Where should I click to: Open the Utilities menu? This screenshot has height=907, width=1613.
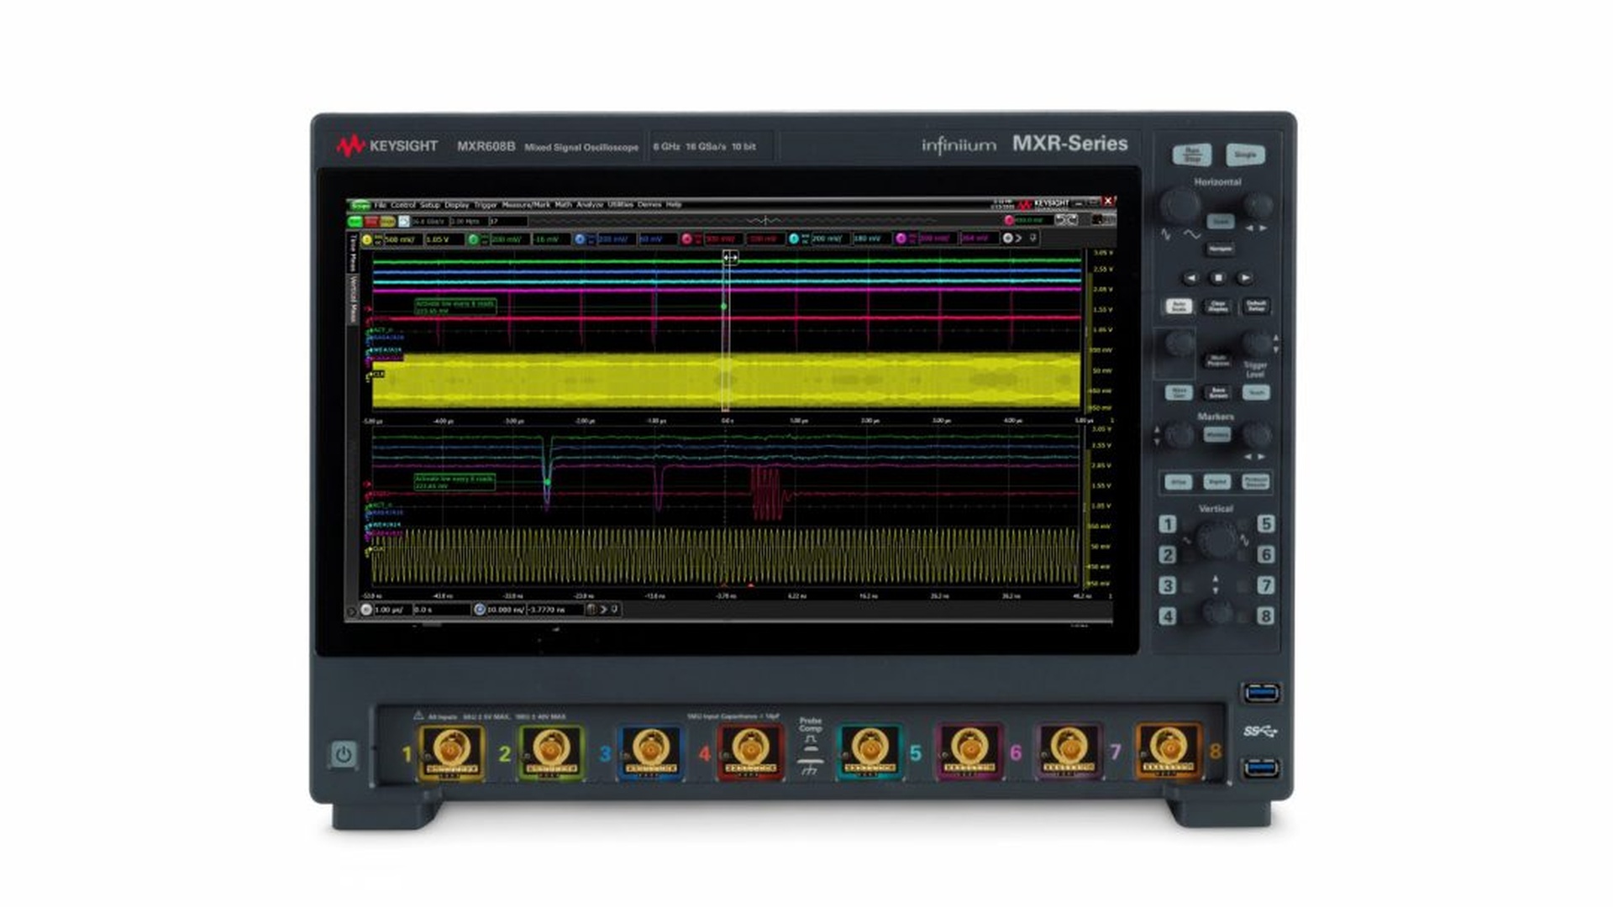click(620, 205)
